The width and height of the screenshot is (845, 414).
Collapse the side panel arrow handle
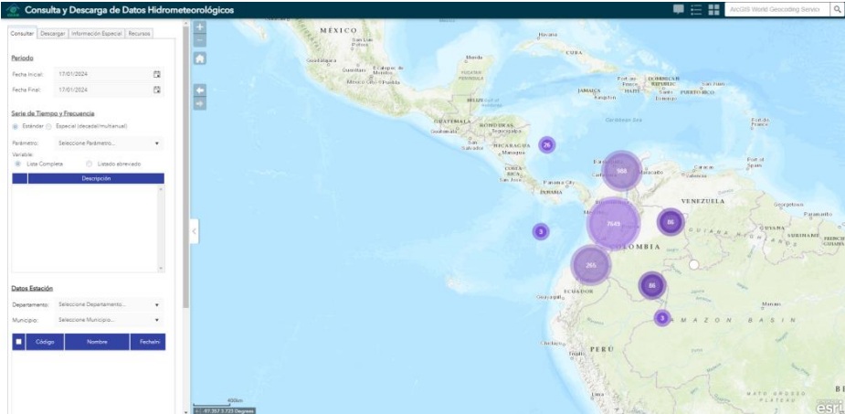(194, 231)
